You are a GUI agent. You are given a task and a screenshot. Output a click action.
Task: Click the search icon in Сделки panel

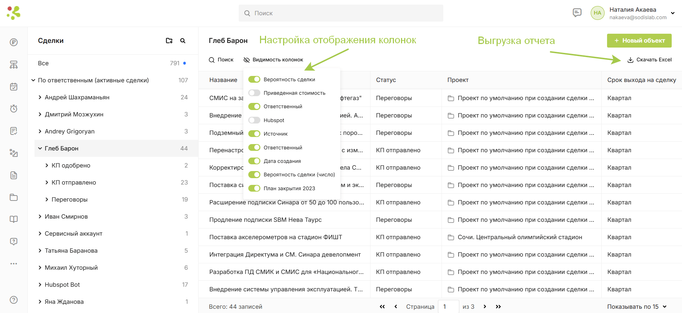[183, 41]
